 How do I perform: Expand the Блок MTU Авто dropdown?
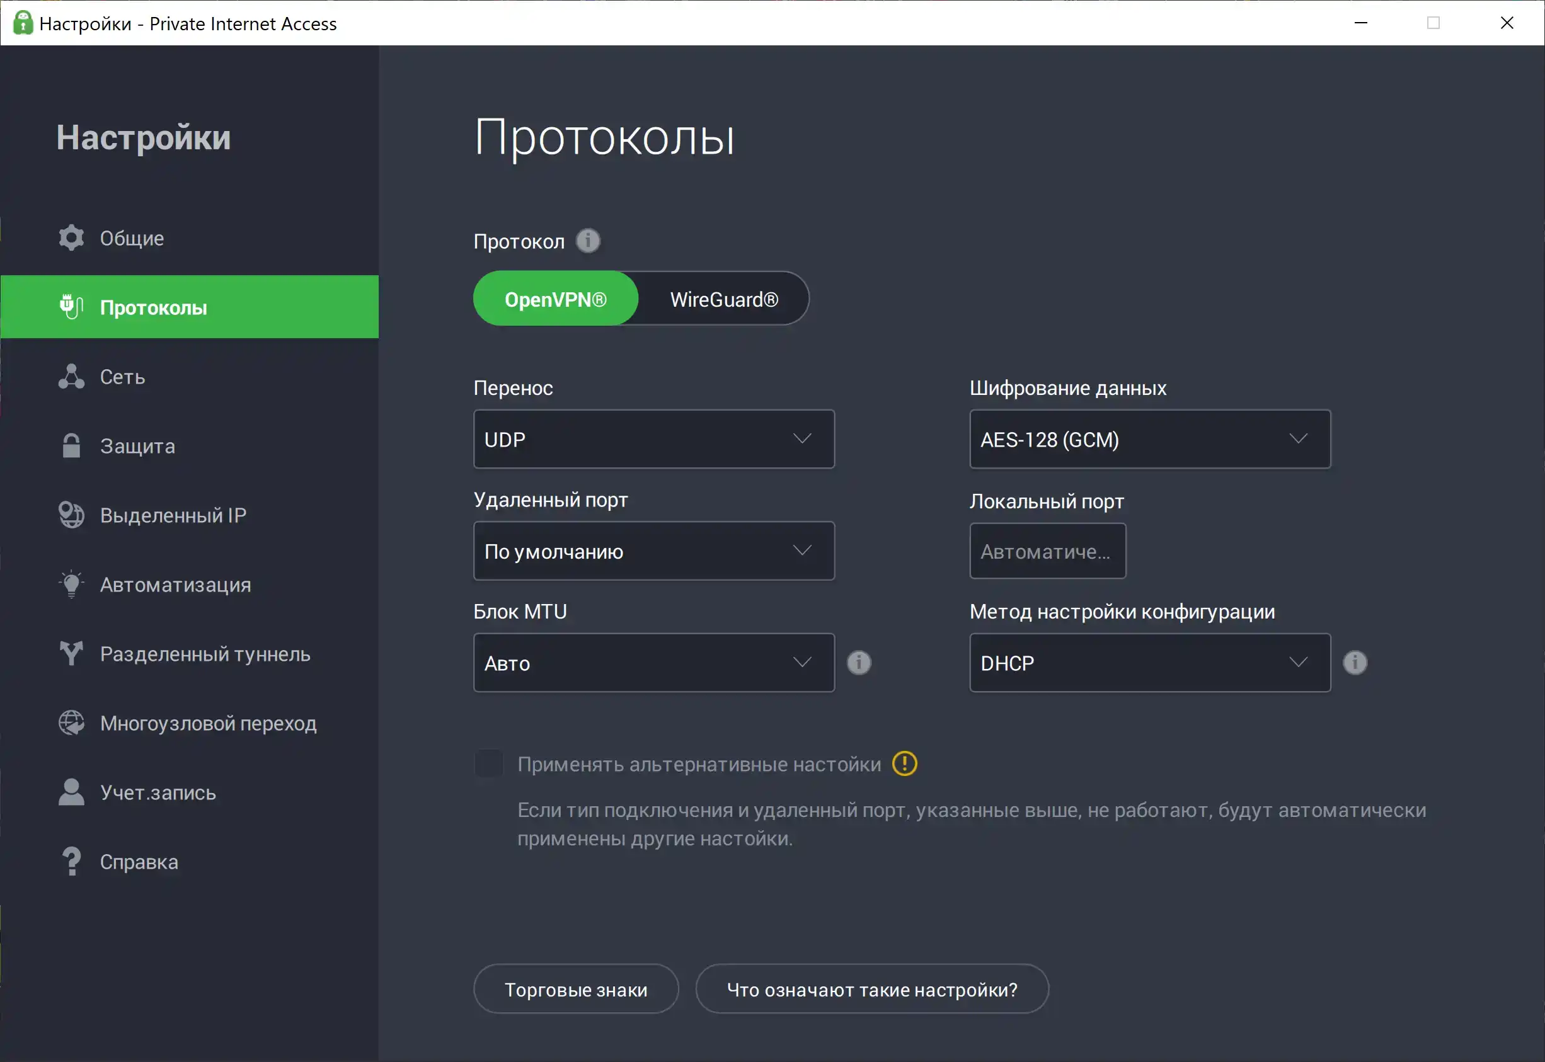pyautogui.click(x=653, y=663)
